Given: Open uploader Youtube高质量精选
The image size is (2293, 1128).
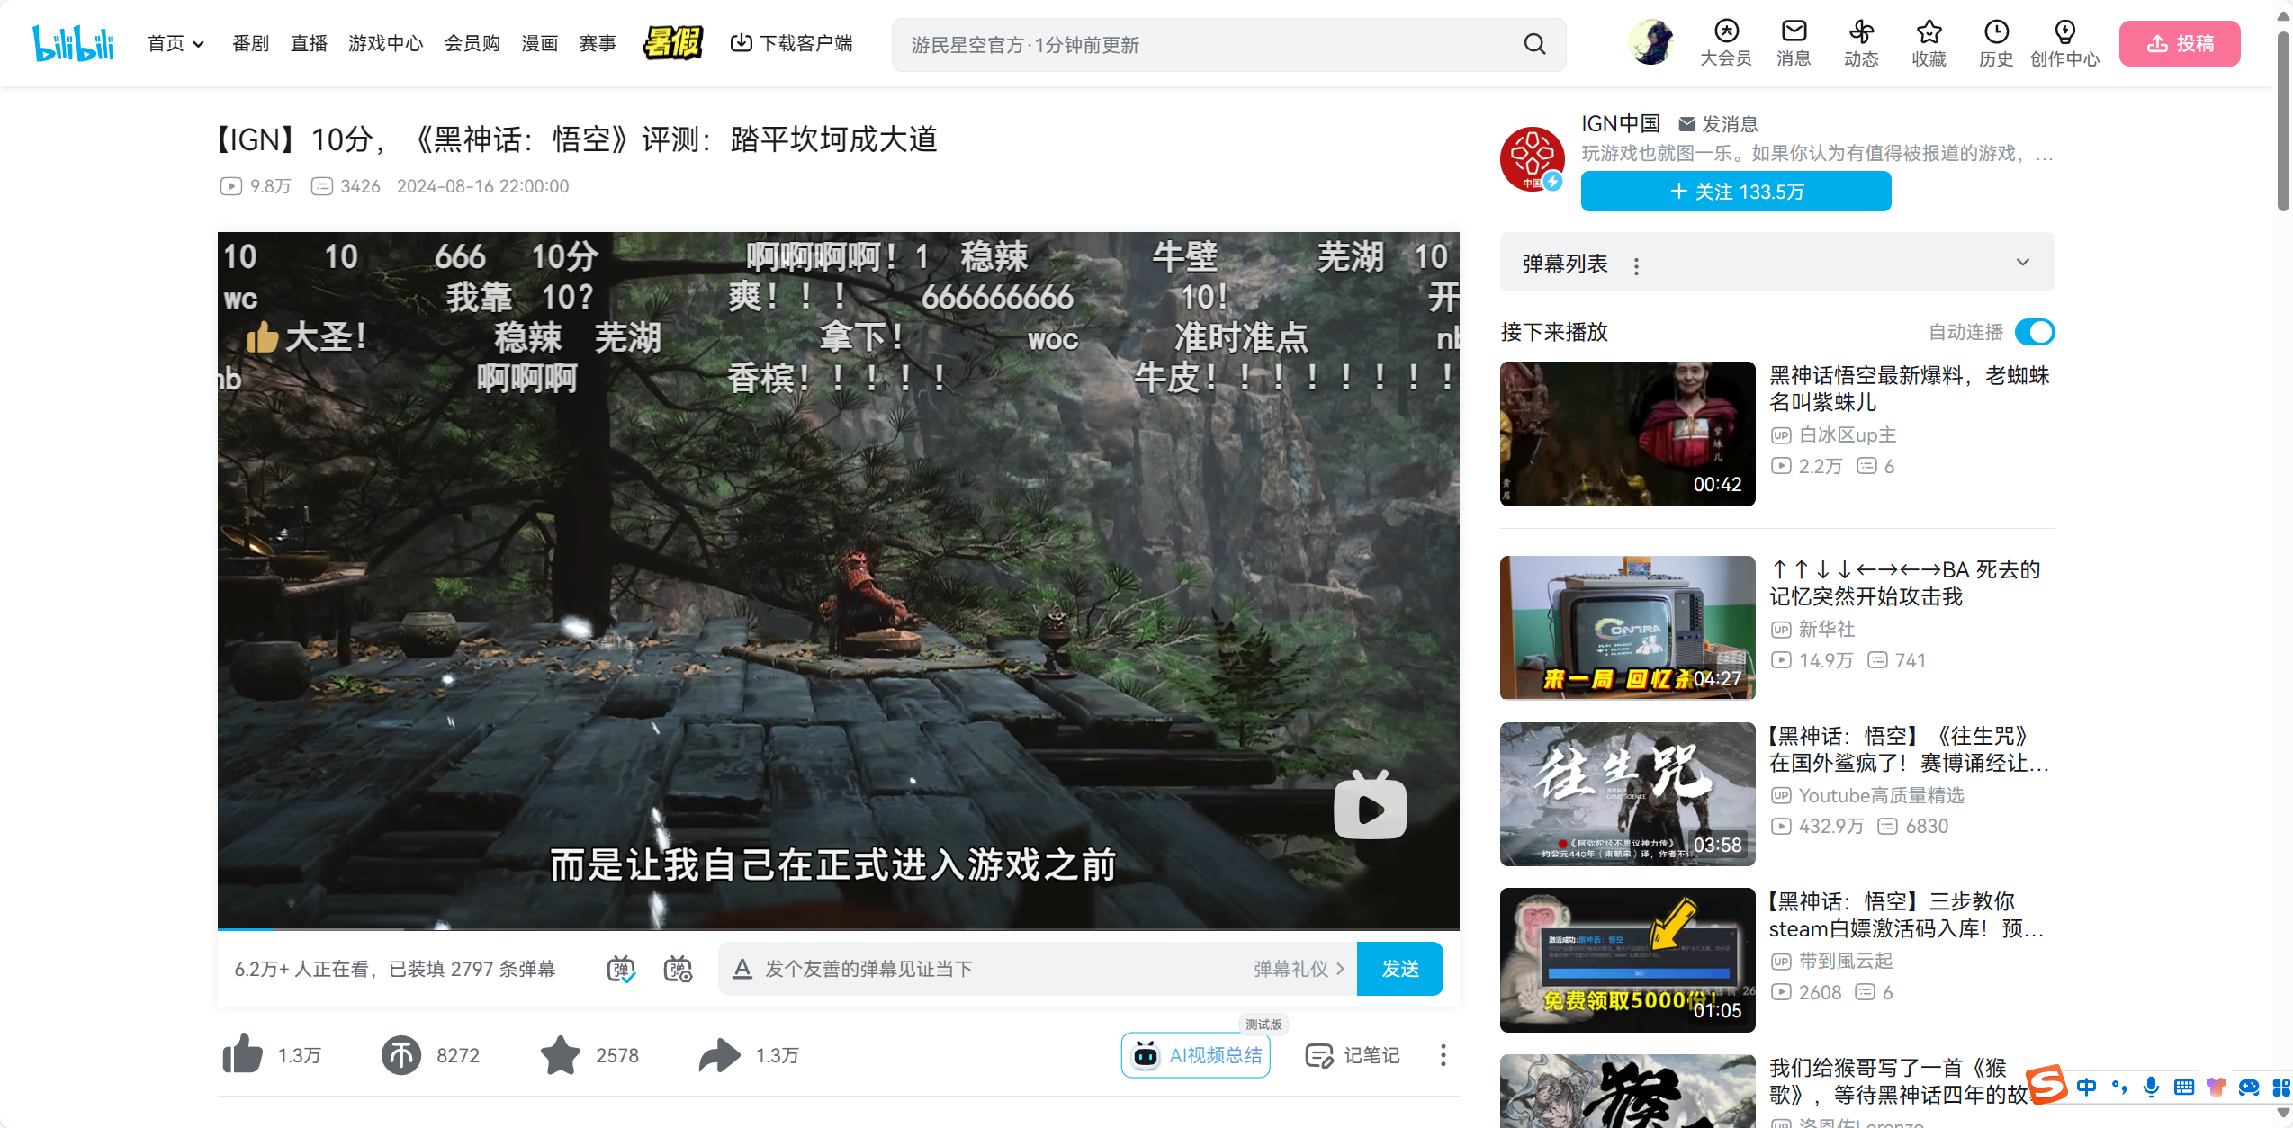Looking at the screenshot, I should tap(1882, 795).
